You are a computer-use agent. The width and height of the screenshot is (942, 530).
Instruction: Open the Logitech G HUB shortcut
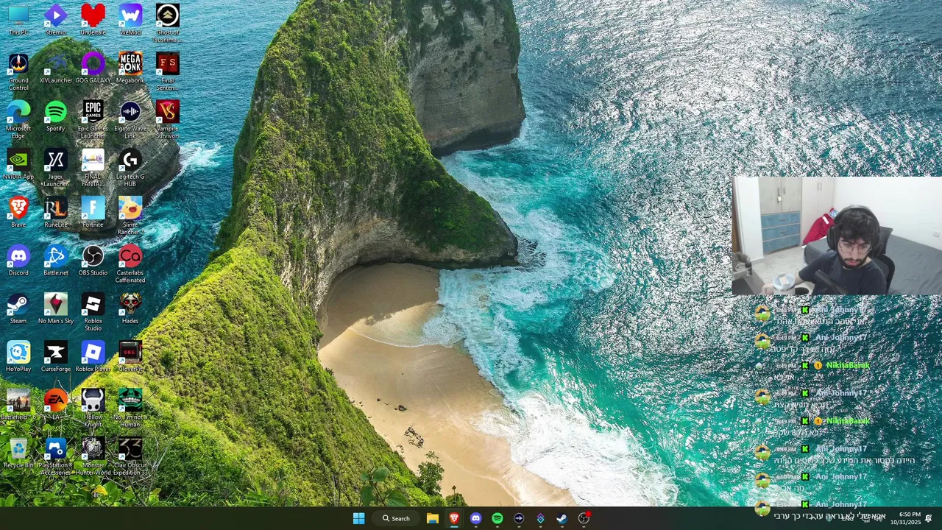tap(130, 167)
